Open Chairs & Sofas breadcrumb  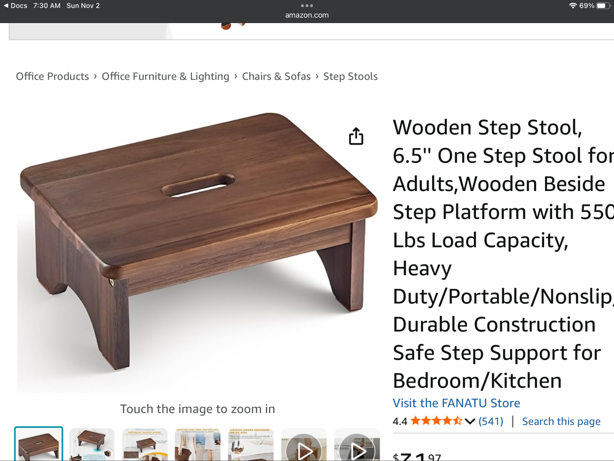coord(276,76)
